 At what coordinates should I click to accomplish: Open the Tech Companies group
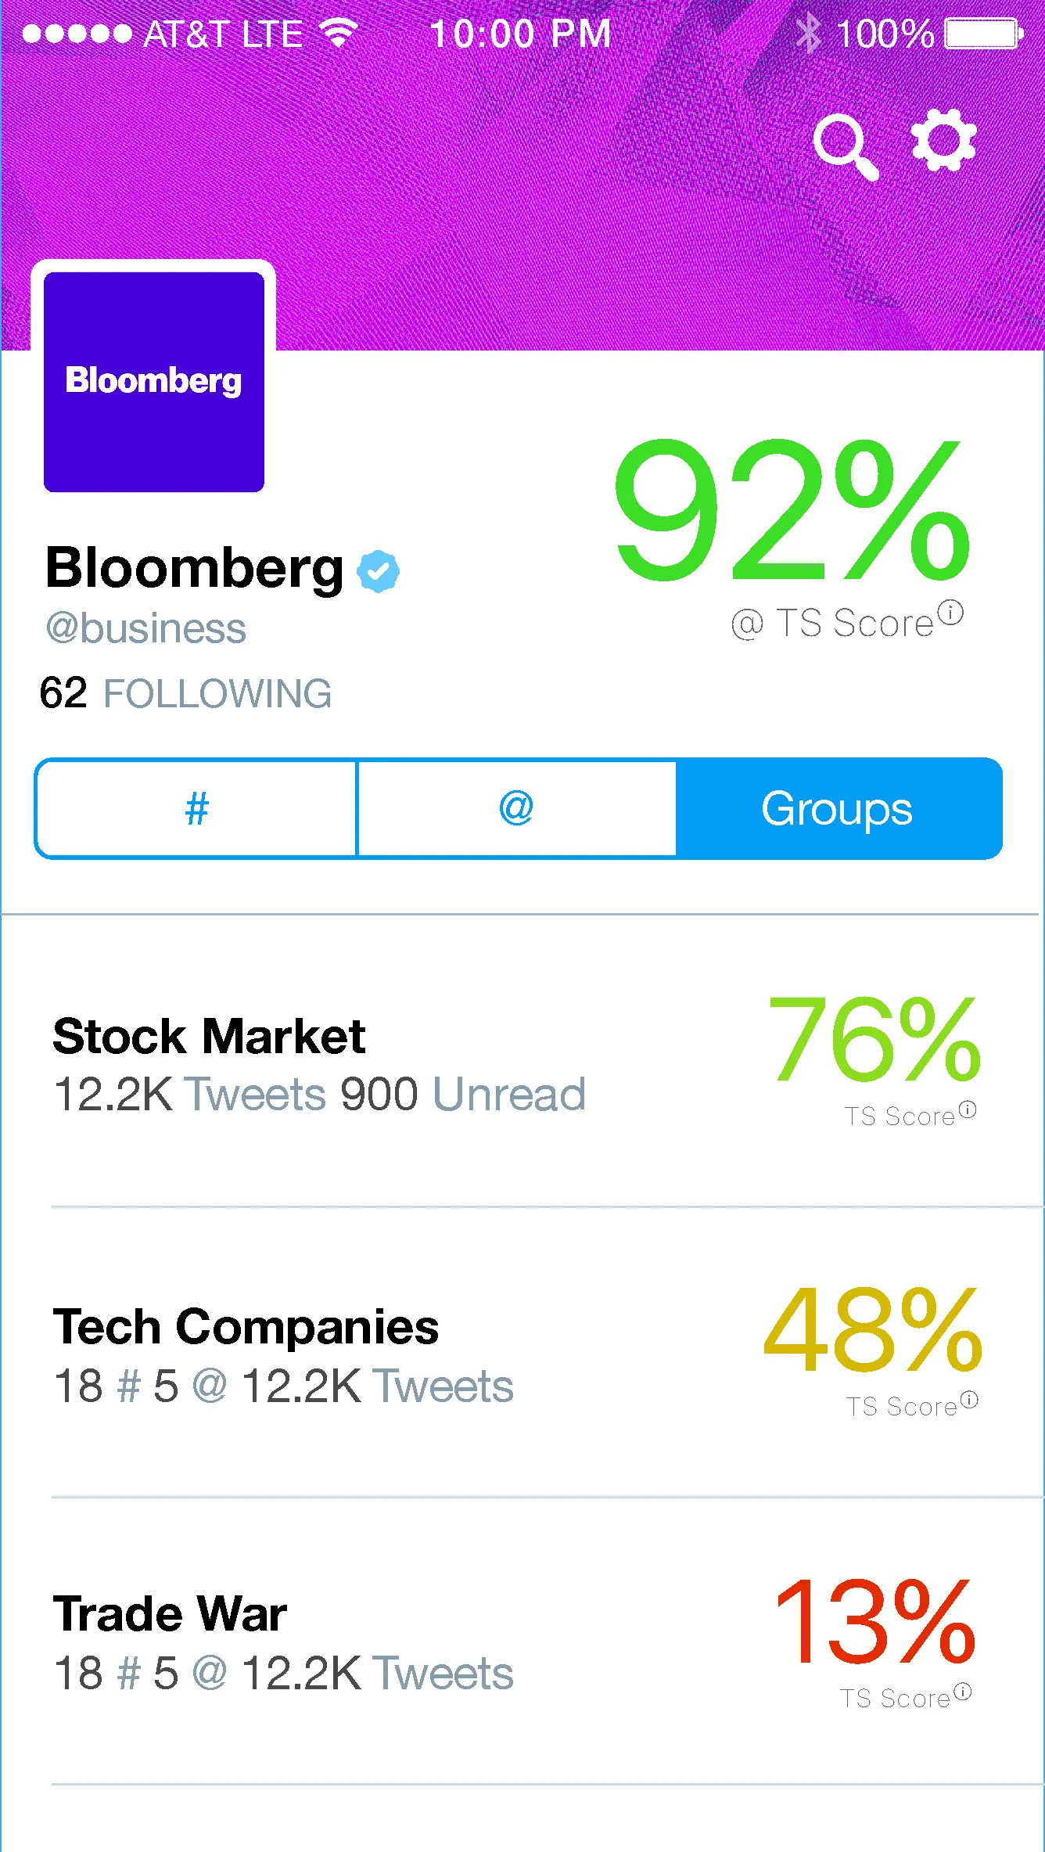522,1353
